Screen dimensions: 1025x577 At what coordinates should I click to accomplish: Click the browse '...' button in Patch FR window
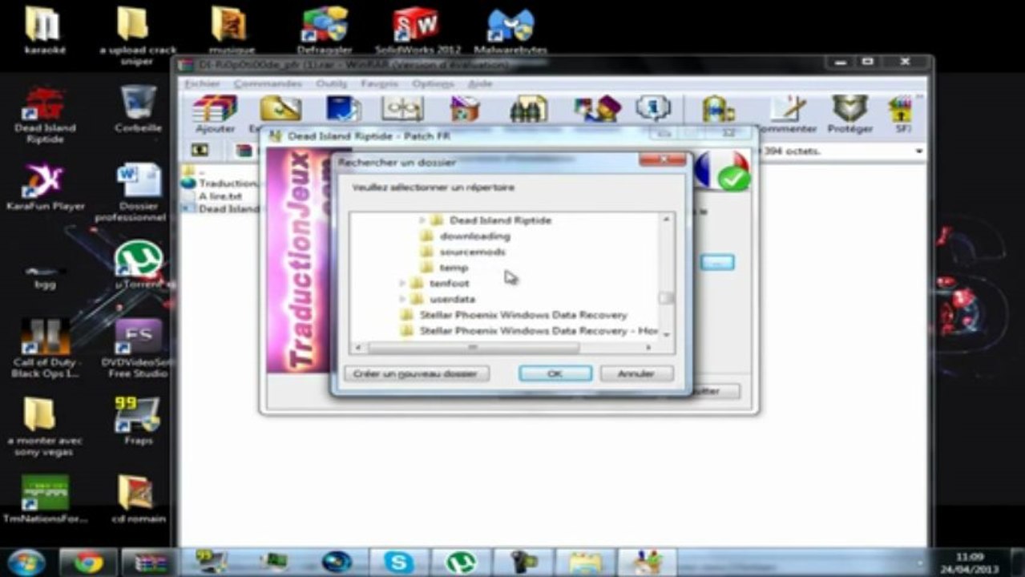click(717, 263)
